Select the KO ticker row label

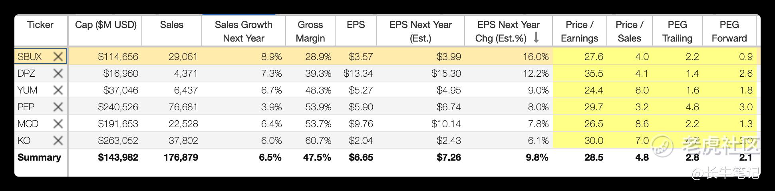[24, 141]
